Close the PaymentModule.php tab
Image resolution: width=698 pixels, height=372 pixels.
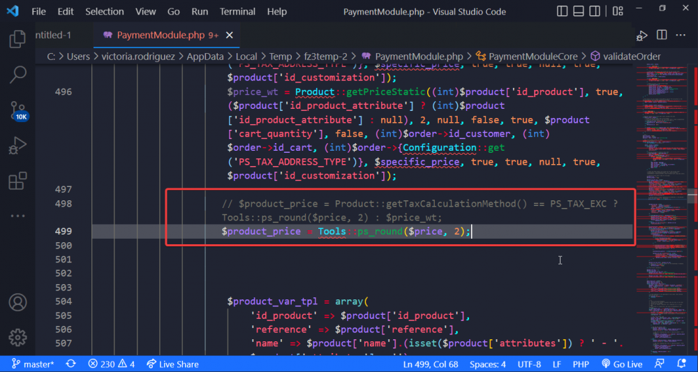(x=229, y=35)
